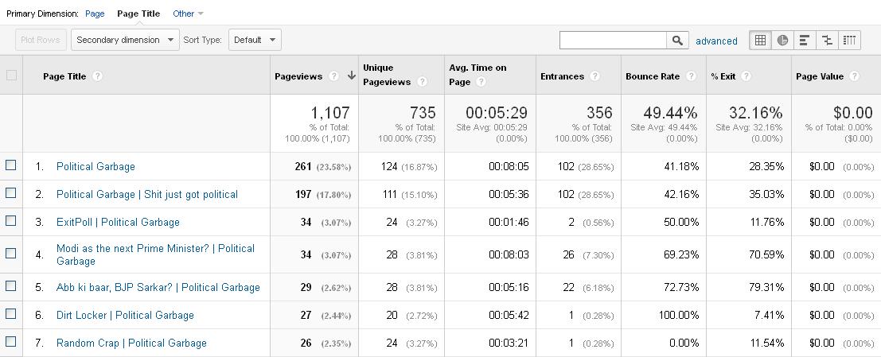This screenshot has width=881, height=357.
Task: Expand the Other primary dimension menu
Action: pos(189,14)
